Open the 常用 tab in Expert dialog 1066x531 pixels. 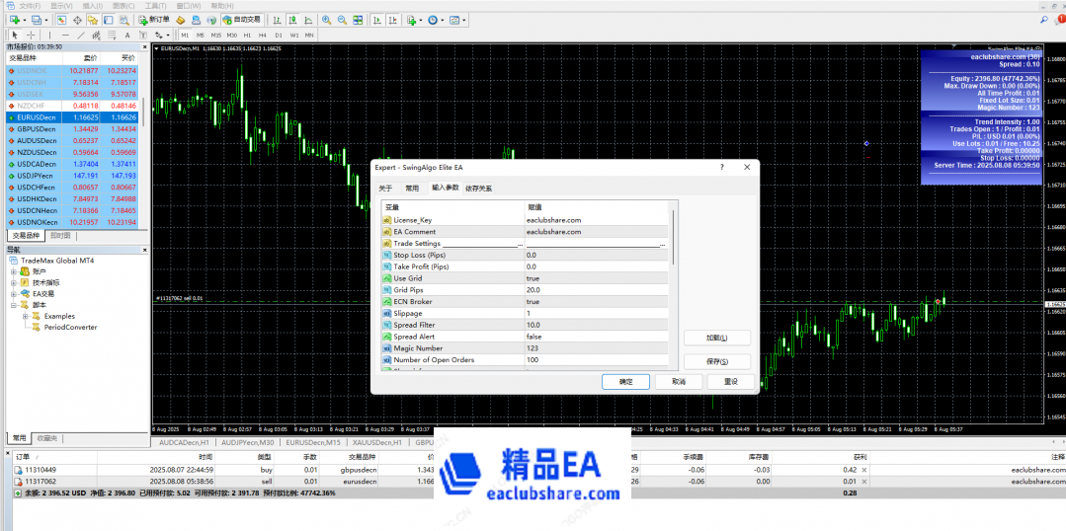(x=411, y=188)
